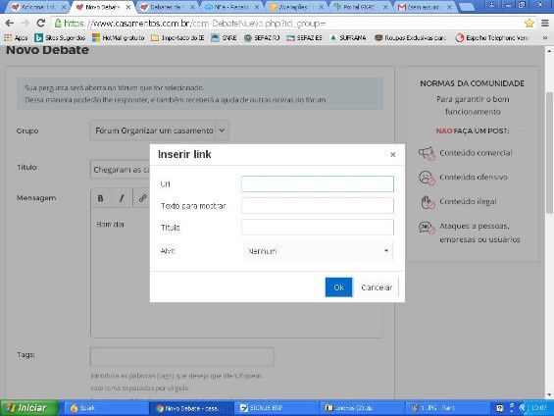Click the page vertical scrollbar
This screenshot has width=554, height=416.
(549, 152)
